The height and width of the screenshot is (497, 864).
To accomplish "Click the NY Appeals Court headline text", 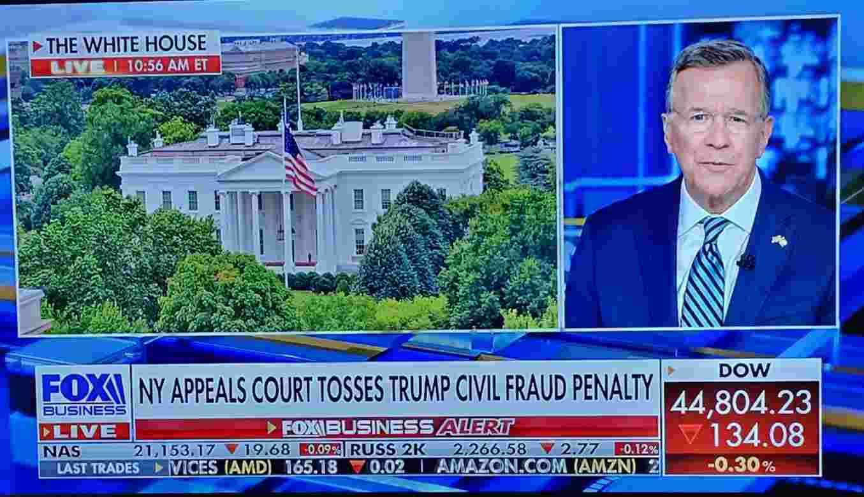I will [396, 389].
